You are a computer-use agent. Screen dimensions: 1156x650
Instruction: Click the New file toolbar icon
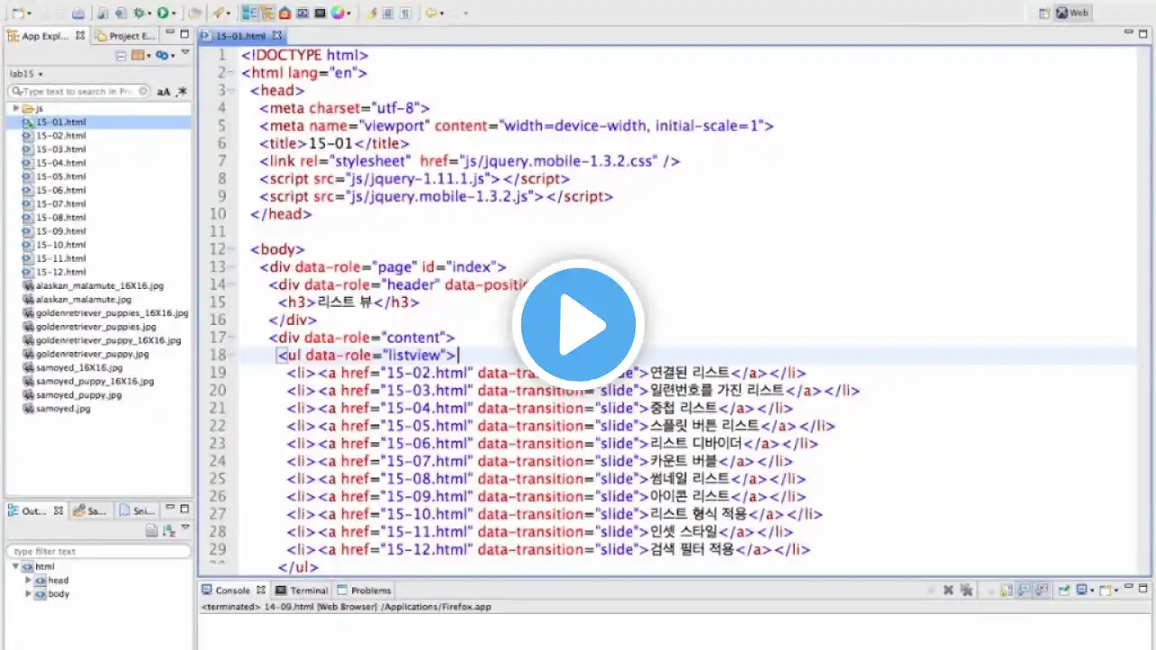point(18,14)
